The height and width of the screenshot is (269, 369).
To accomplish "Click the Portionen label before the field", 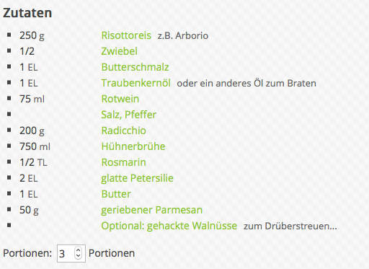I will coord(27,253).
